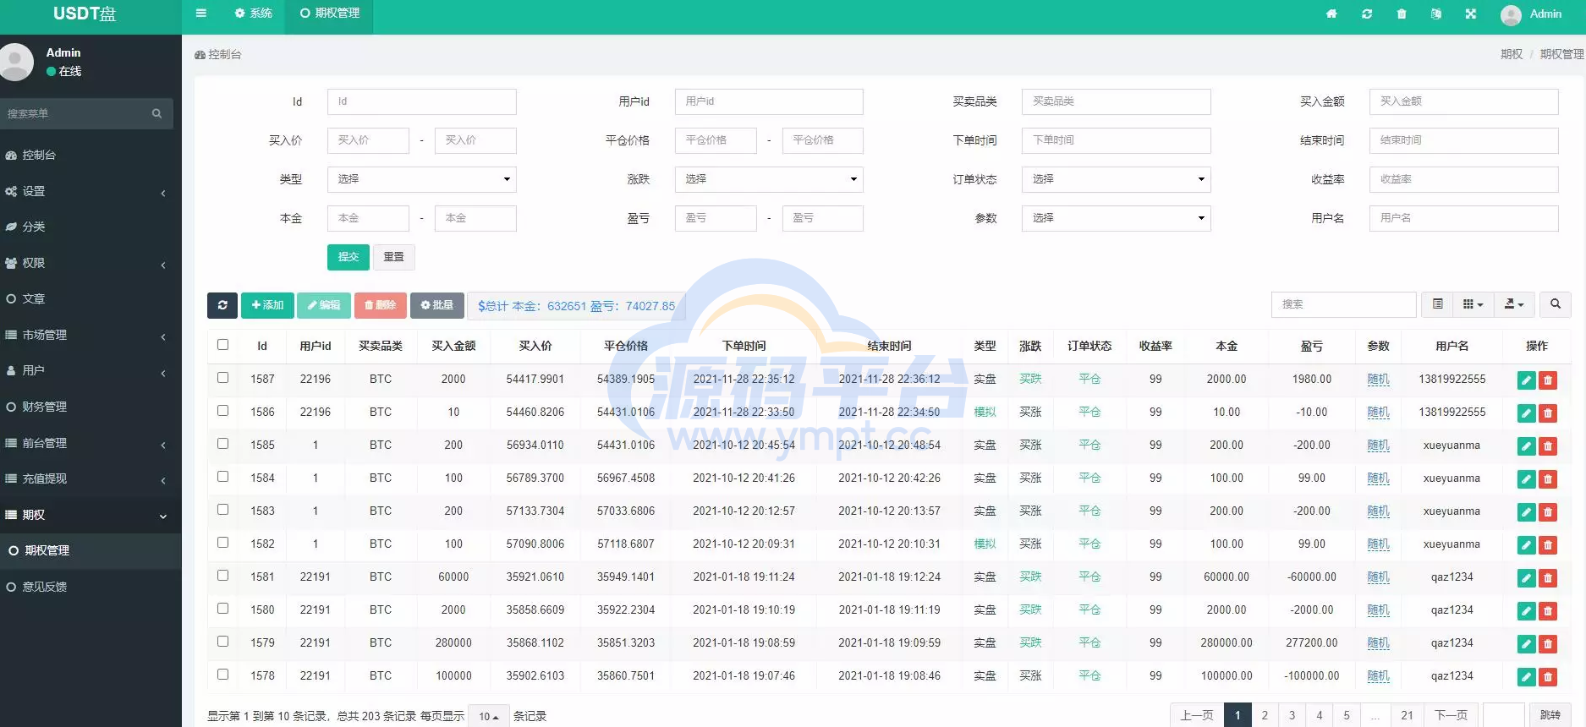Check the box for row 1584
The width and height of the screenshot is (1586, 727).
coord(222,476)
